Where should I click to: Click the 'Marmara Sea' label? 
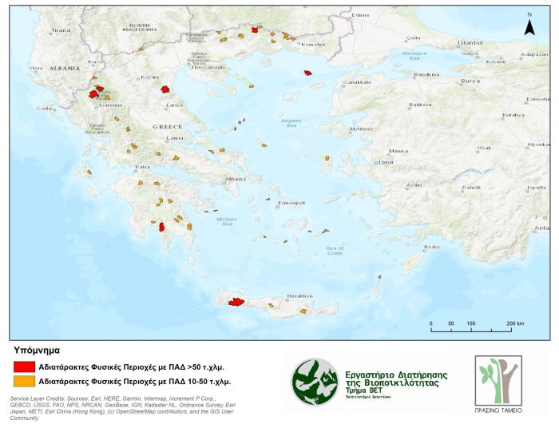414,55
